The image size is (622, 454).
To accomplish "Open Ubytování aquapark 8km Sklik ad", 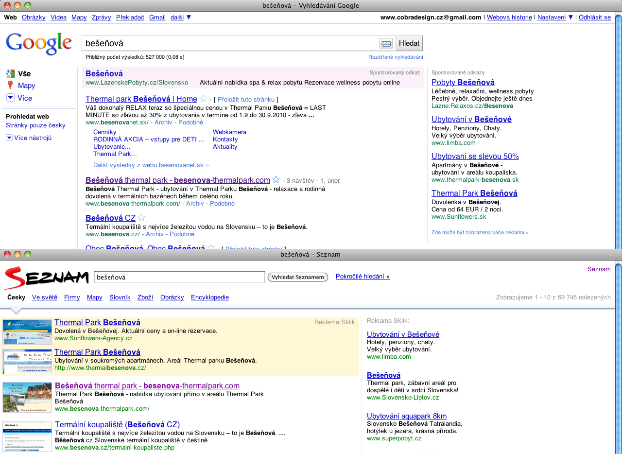I will coord(407,416).
